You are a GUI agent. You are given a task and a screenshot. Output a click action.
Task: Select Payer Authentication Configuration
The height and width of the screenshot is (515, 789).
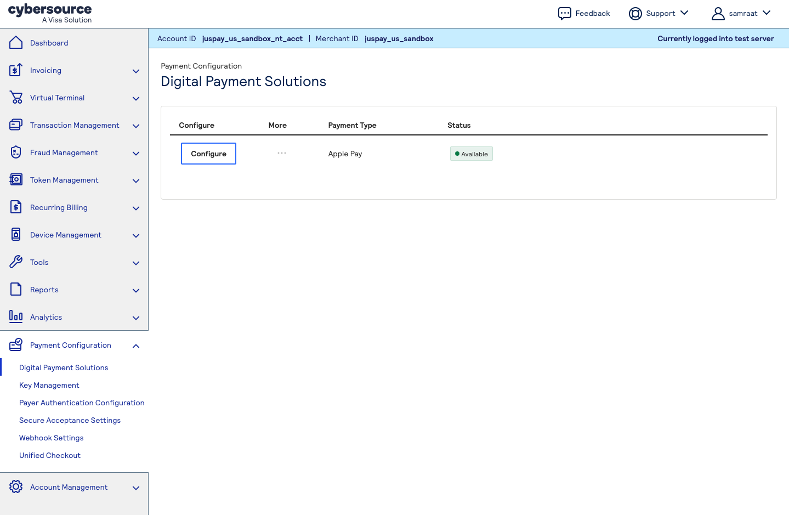coord(82,403)
